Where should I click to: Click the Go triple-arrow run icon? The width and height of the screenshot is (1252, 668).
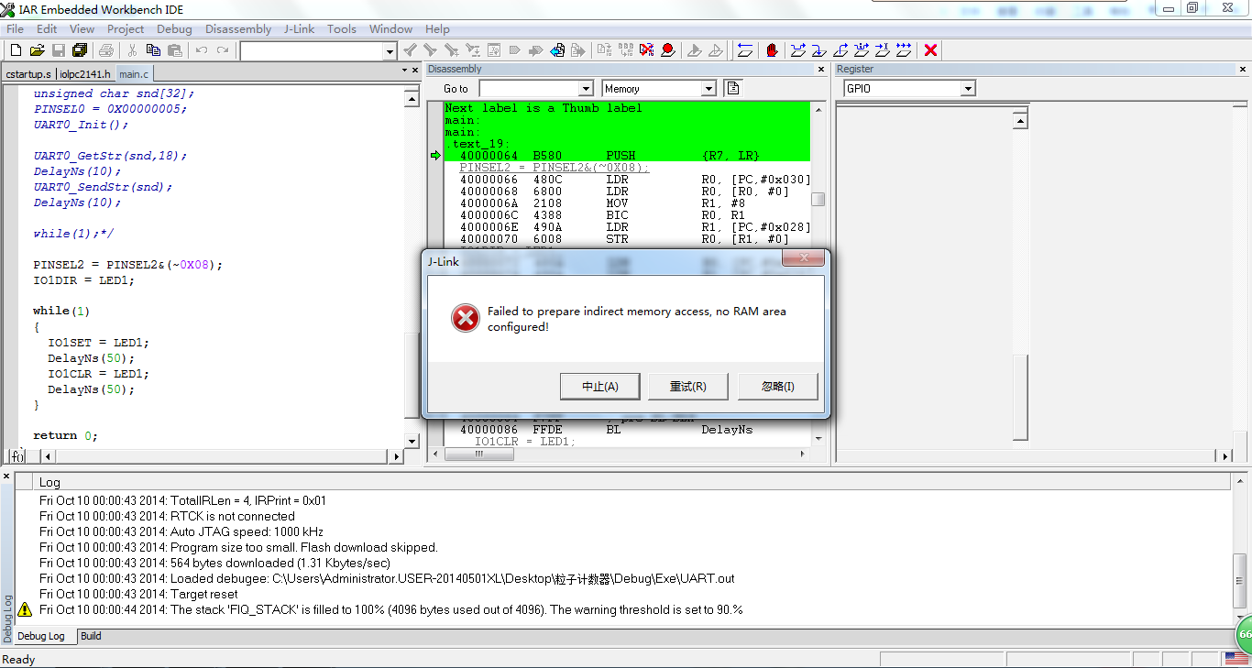904,50
